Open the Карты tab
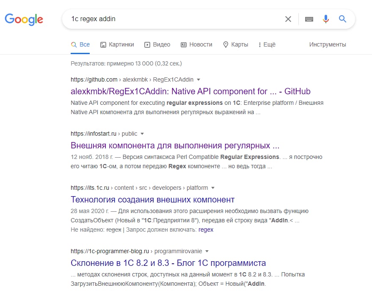Screen dimensions: 372x298 tap(236, 44)
